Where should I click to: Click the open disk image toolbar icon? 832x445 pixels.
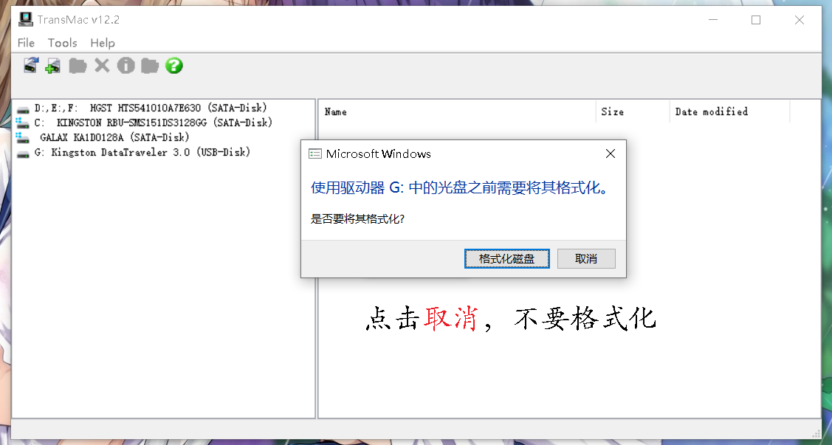(31, 66)
